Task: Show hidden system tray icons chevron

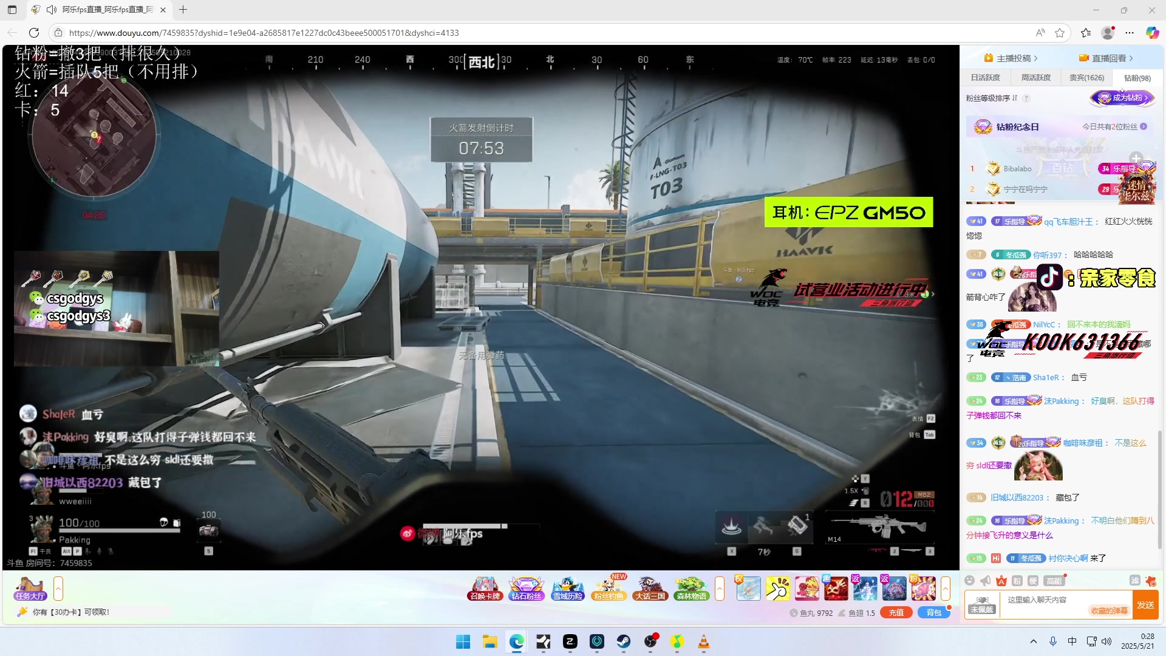Action: click(1034, 641)
